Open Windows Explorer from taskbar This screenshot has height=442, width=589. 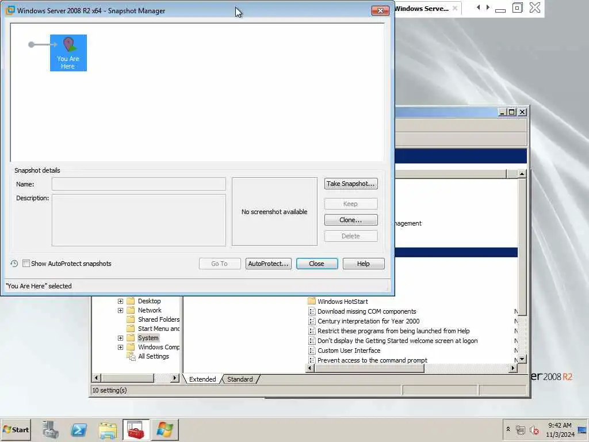(108, 429)
